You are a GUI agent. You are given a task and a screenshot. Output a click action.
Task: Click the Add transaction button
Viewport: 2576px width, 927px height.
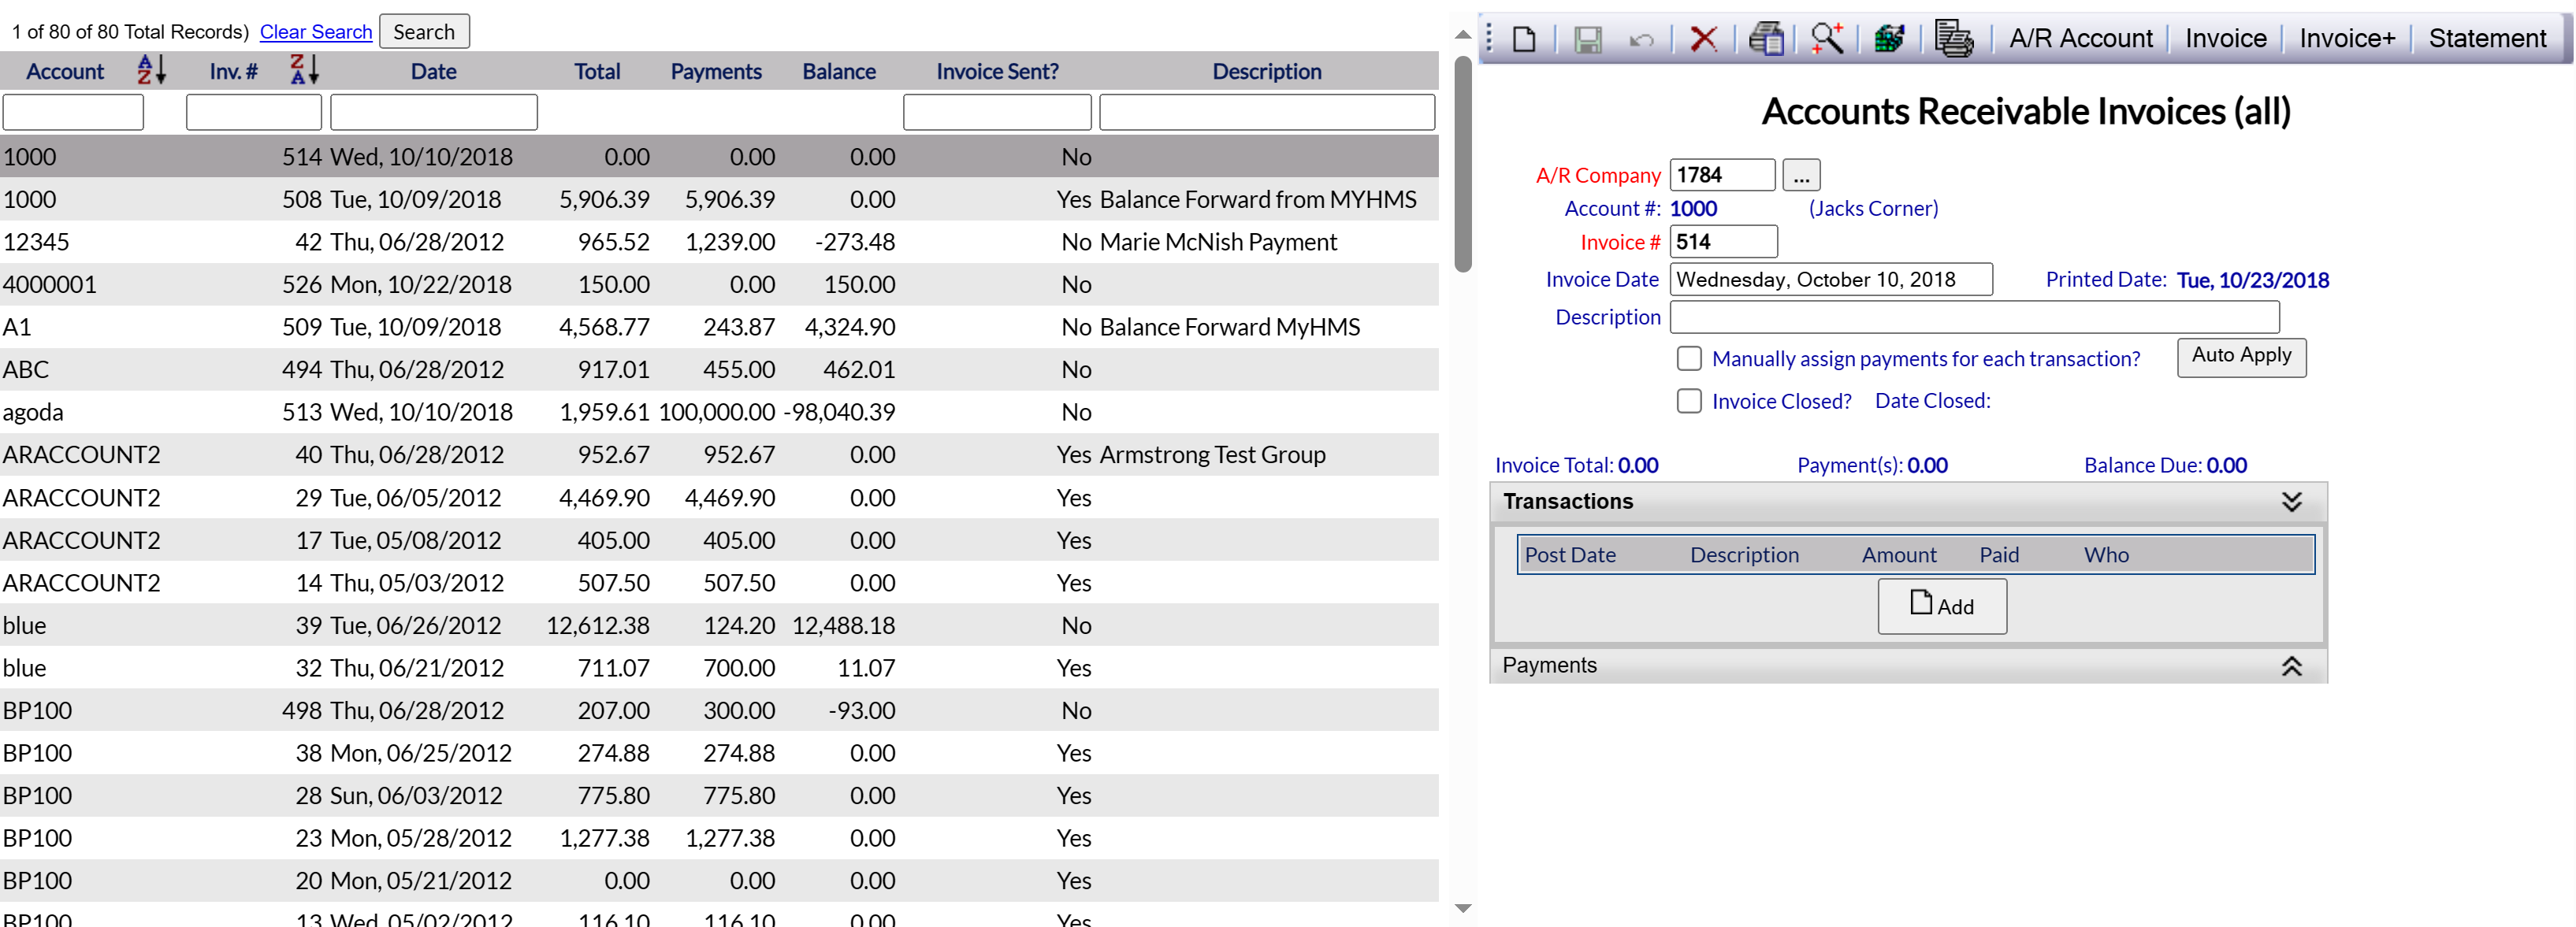coord(1941,605)
